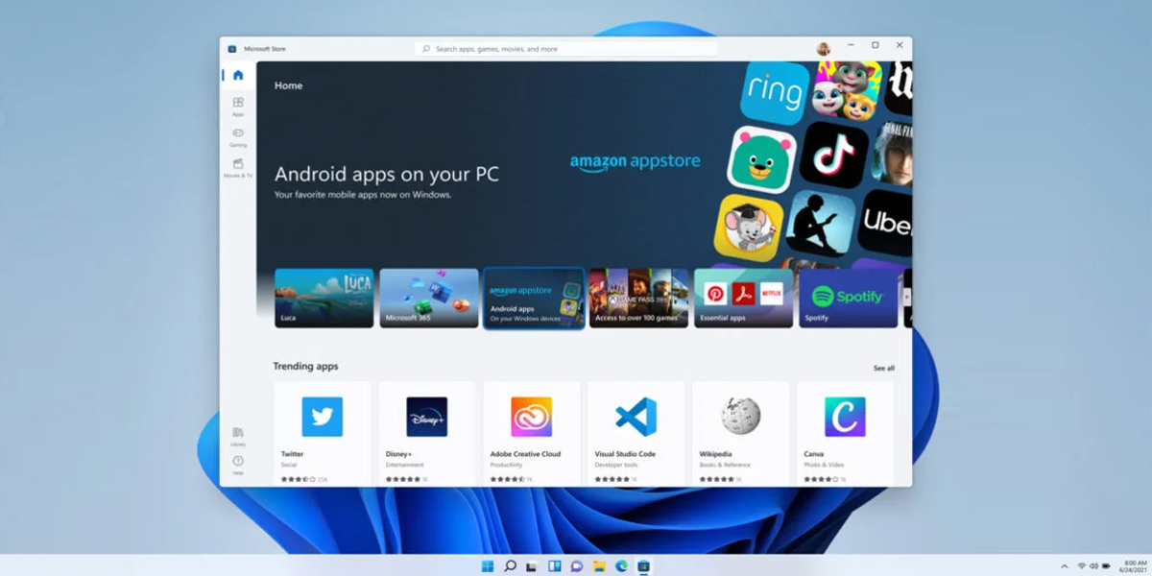Open the Kindle app icon in banner
Screen dimensions: 1152x576
tap(821, 223)
